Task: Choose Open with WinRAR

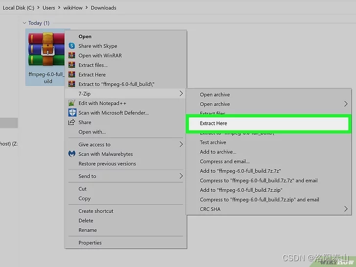Action: point(126,55)
